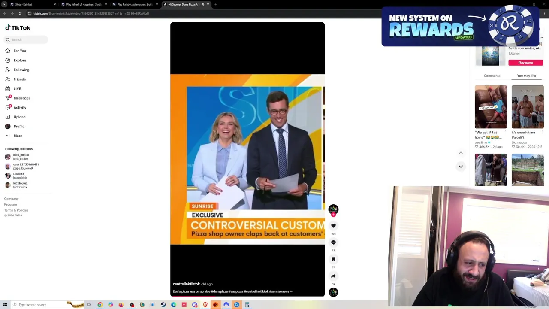Open Microsoft Edge from the taskbar
The image size is (549, 309).
[x=173, y=305]
